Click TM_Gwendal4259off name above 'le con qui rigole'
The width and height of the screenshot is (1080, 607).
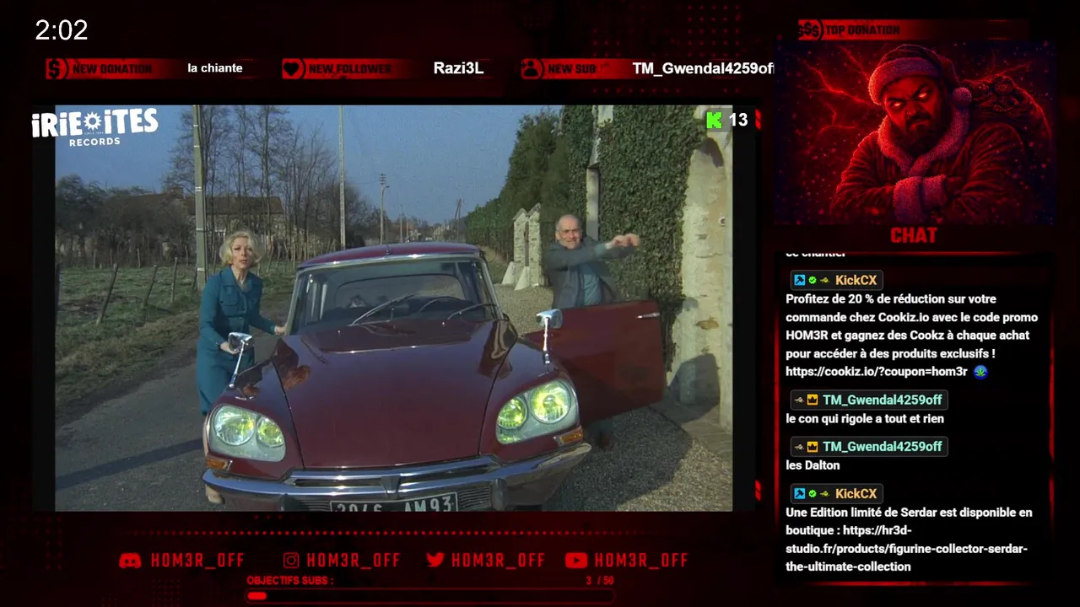882,400
